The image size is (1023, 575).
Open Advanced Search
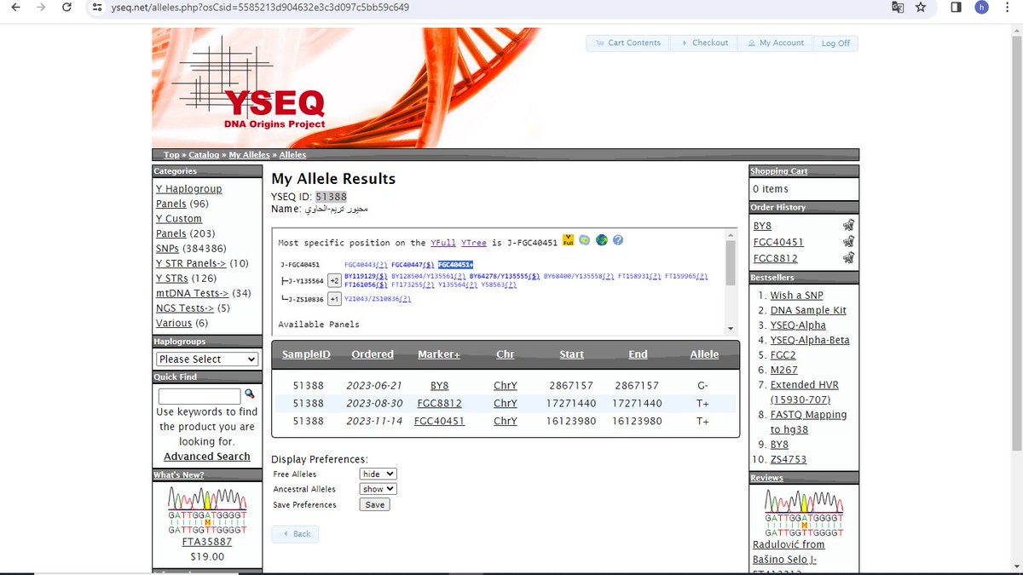click(206, 457)
